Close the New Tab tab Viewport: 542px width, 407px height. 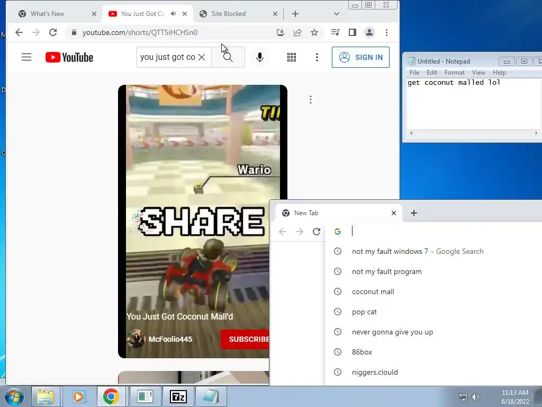[x=394, y=213]
